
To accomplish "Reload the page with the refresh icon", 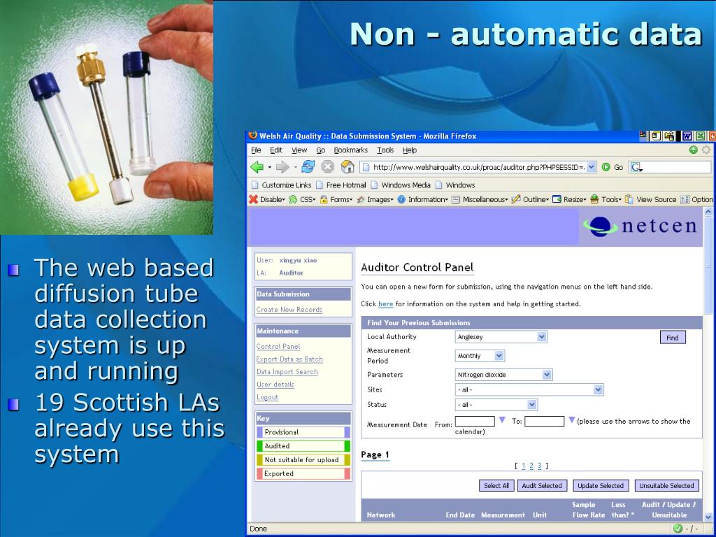I will click(308, 167).
